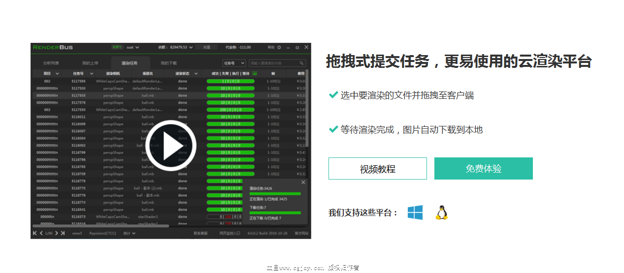This screenshot has height=273, width=624.
Task: Click the text 等待渲染完成，图片自动下载到本地
Action: (x=412, y=130)
